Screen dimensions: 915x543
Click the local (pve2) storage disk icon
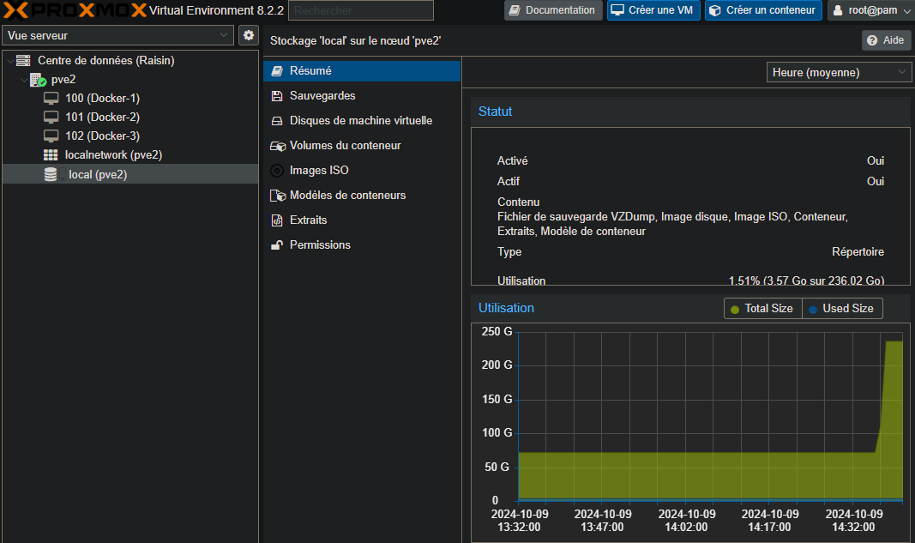tap(51, 174)
